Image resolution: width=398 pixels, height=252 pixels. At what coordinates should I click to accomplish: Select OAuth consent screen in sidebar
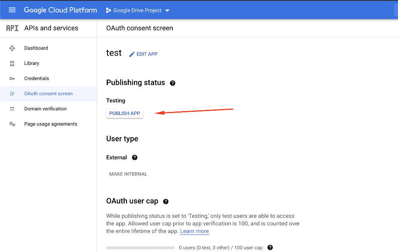(48, 94)
